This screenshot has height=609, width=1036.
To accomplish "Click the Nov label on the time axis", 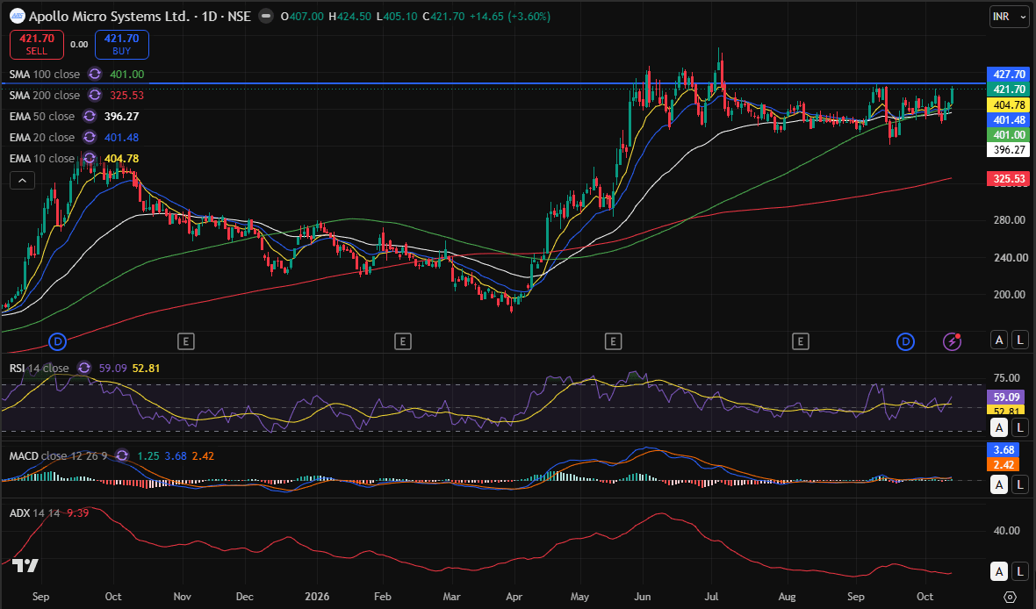I will (x=183, y=597).
